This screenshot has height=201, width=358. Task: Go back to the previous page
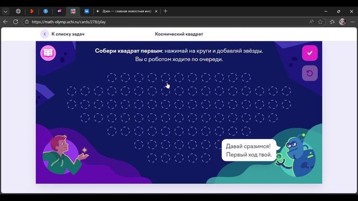click(x=6, y=22)
